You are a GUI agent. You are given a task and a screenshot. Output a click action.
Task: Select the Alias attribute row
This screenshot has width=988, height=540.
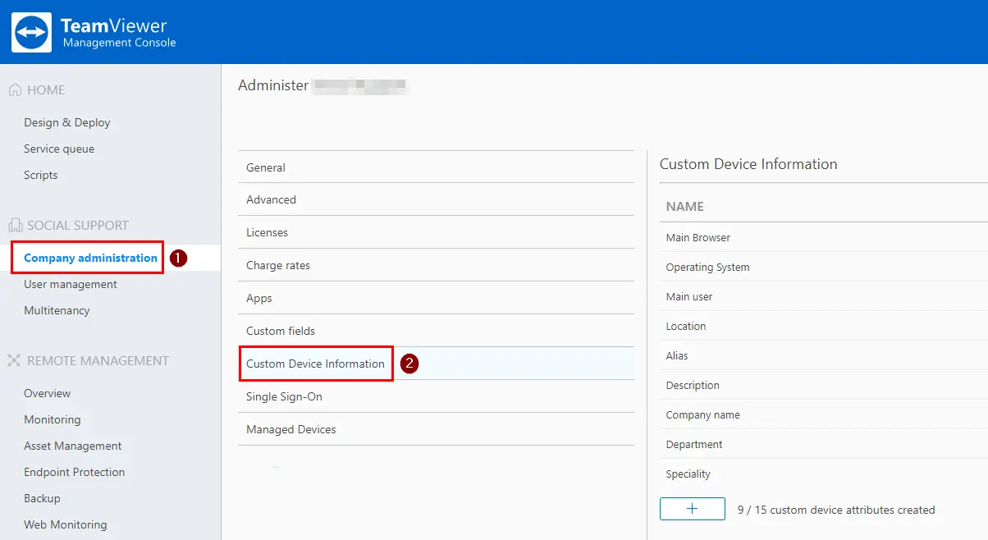click(x=824, y=355)
